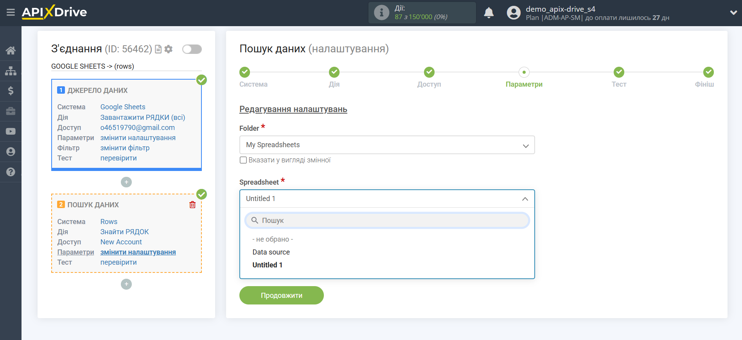Go to the 'Тест' step in progress bar
Image resolution: width=742 pixels, height=340 pixels.
coord(619,73)
